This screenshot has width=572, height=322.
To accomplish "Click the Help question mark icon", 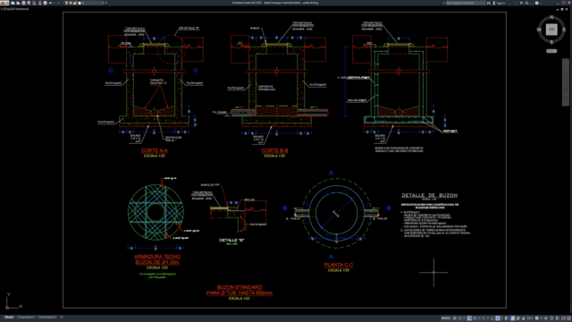I will coord(537,3).
